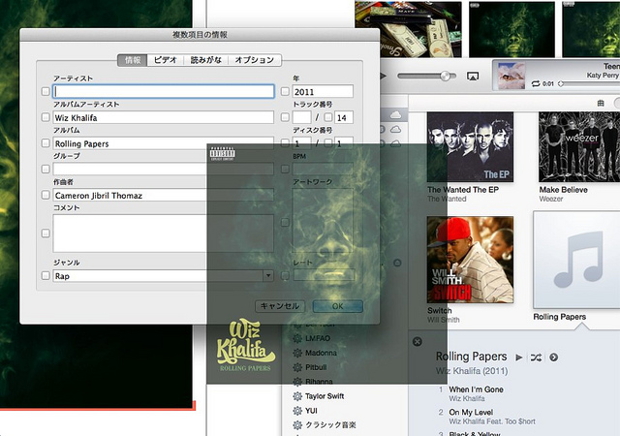The height and width of the screenshot is (436, 620).
Task: Open Weezer Make Believe album cover
Action: click(x=579, y=146)
